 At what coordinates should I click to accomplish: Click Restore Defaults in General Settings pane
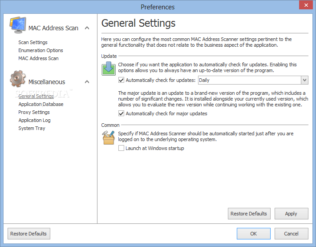pos(249,214)
